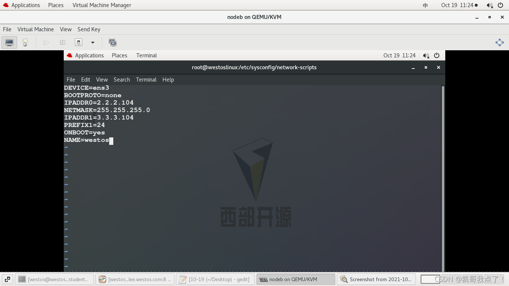Mute host audio via speaker icon
509x286 pixels.
(489, 5)
